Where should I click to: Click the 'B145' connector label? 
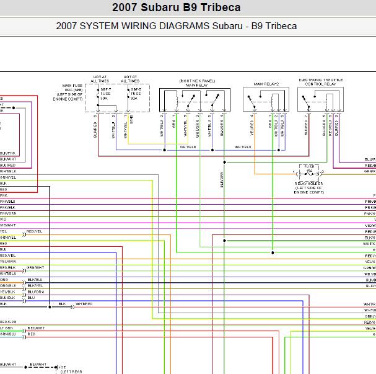(x=131, y=119)
